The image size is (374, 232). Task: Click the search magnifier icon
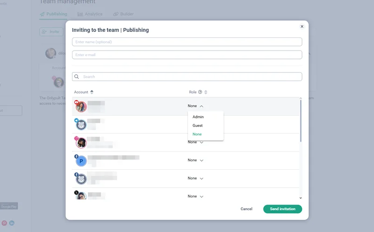pyautogui.click(x=77, y=77)
